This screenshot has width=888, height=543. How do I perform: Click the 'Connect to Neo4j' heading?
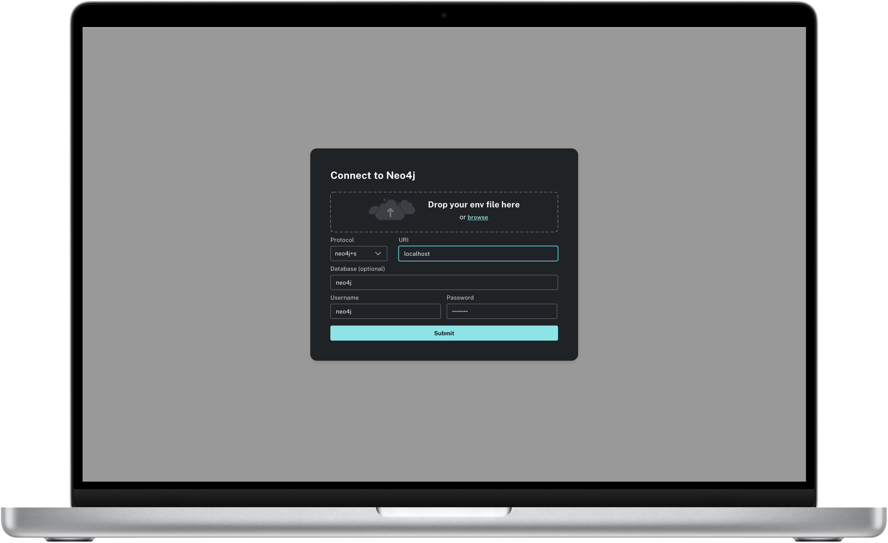tap(373, 175)
